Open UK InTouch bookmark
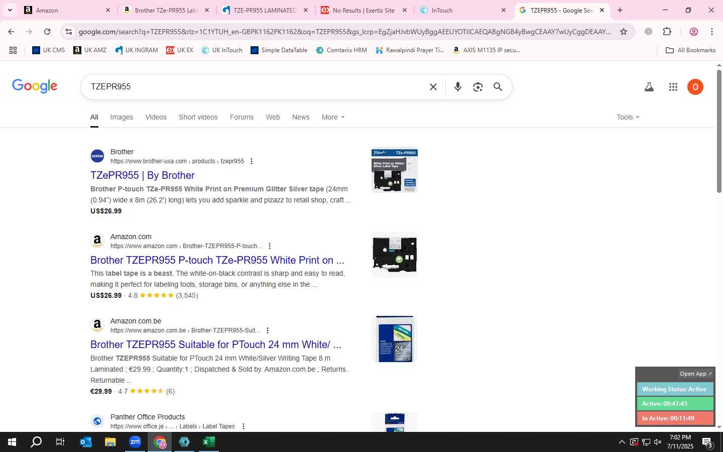723x452 pixels. (222, 50)
